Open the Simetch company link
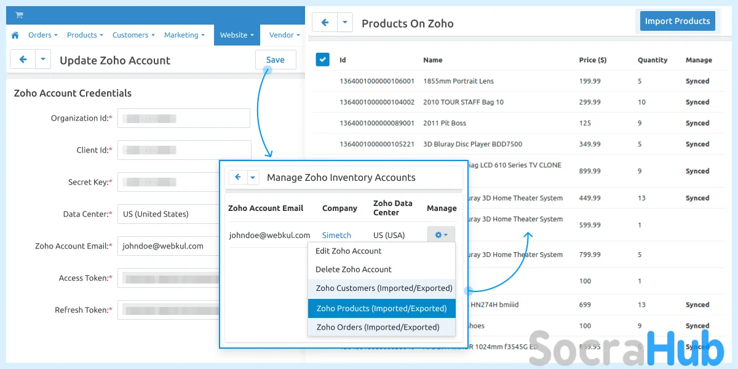This screenshot has width=738, height=369. click(336, 235)
